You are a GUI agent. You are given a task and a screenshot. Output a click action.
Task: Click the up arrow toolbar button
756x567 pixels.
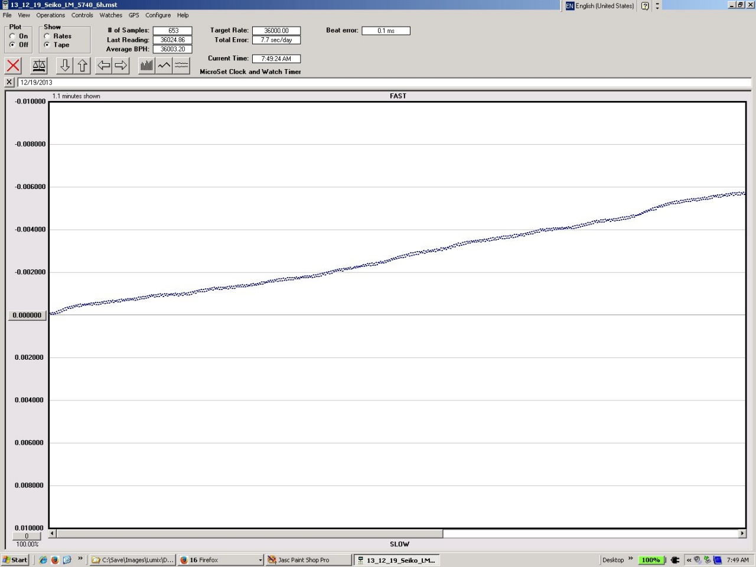tap(83, 66)
